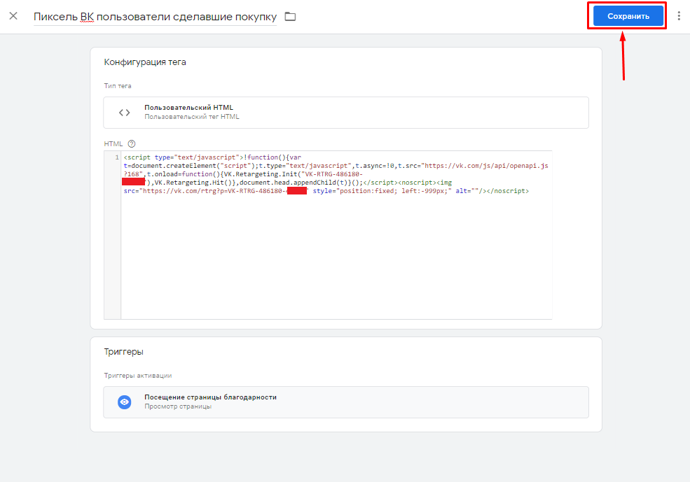Click the Триггеры section heading

[x=124, y=352]
